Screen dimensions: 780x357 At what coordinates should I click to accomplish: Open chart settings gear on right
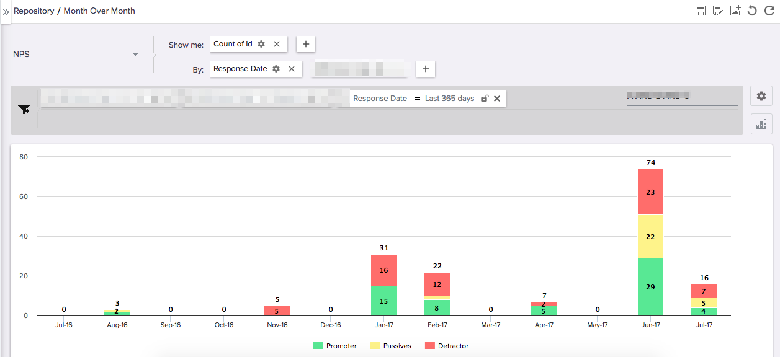[x=761, y=96]
